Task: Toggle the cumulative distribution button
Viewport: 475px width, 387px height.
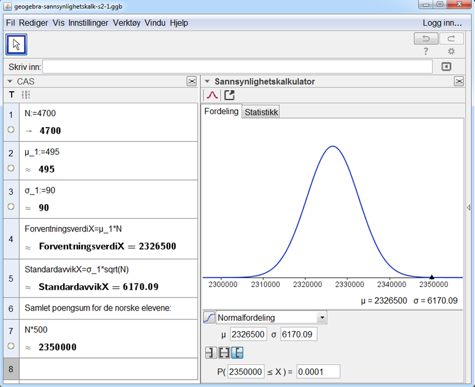Action: tap(209, 318)
